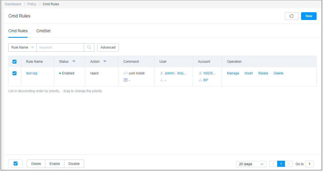The height and width of the screenshot is (171, 323).
Task: Click the User column header
Action: [x=163, y=62]
